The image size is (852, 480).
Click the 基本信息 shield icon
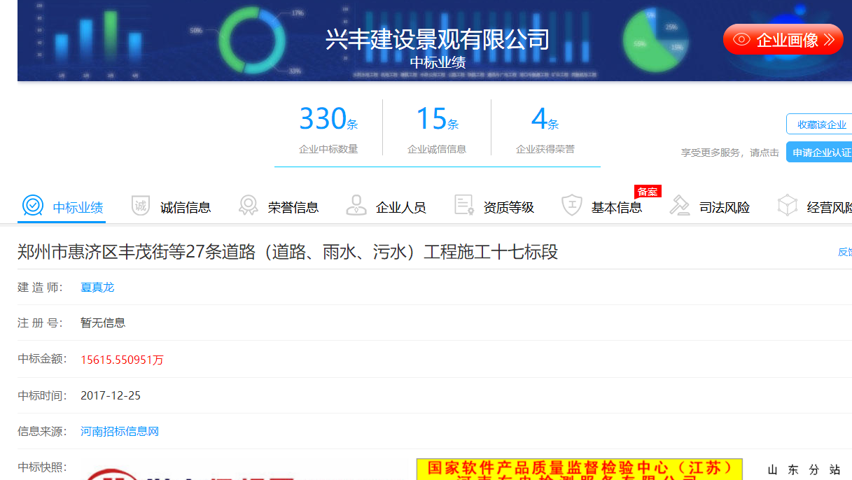click(572, 206)
